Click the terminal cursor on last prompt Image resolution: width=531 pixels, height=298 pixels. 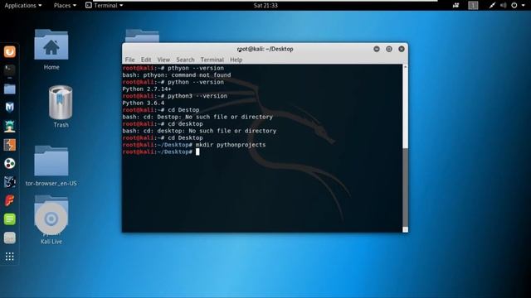(x=197, y=152)
